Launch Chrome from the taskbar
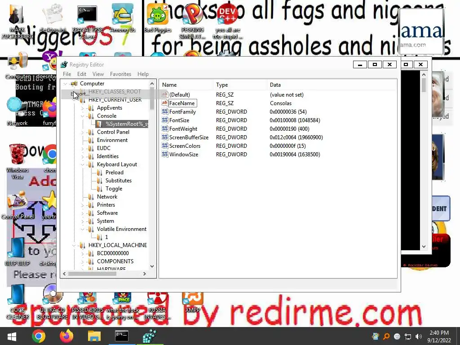The image size is (460, 345). click(x=39, y=336)
